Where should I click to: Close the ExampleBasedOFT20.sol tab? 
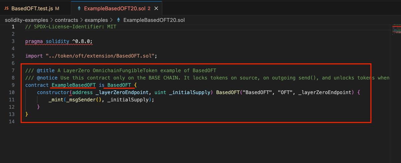click(156, 8)
